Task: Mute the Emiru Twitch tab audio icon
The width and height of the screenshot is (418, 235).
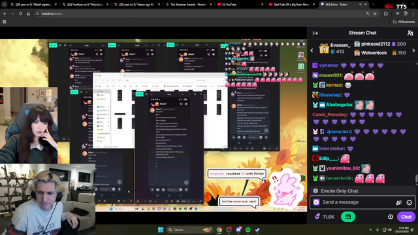Action: pos(360,5)
